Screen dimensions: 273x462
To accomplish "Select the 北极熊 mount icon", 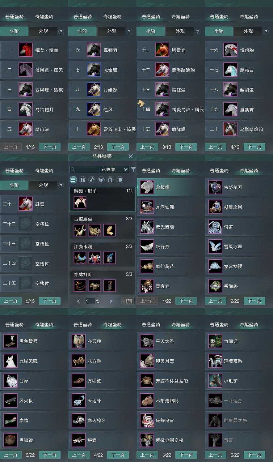I will coord(147,187).
